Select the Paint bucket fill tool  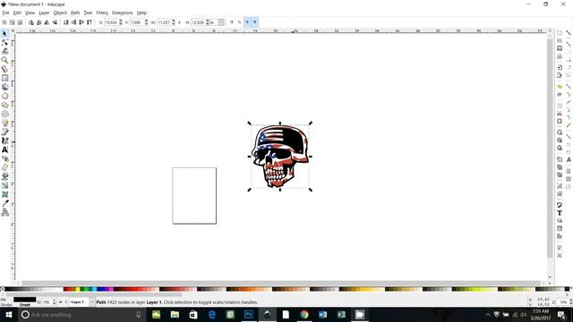tap(4, 177)
